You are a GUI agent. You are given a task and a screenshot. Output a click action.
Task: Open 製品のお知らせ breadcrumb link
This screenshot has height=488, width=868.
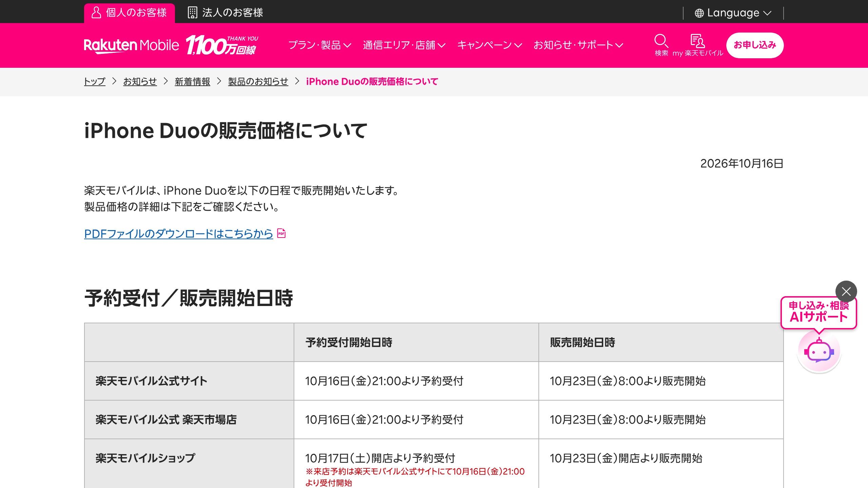click(258, 82)
